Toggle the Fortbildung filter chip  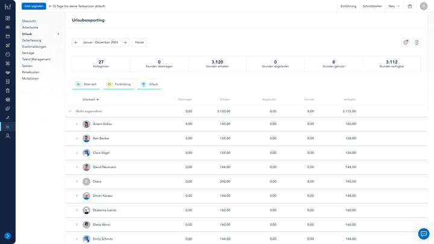[x=118, y=84]
